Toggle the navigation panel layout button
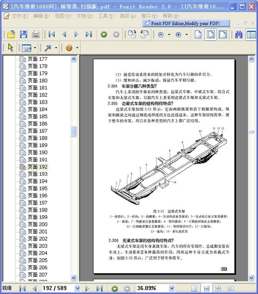 pyautogui.click(x=251, y=34)
